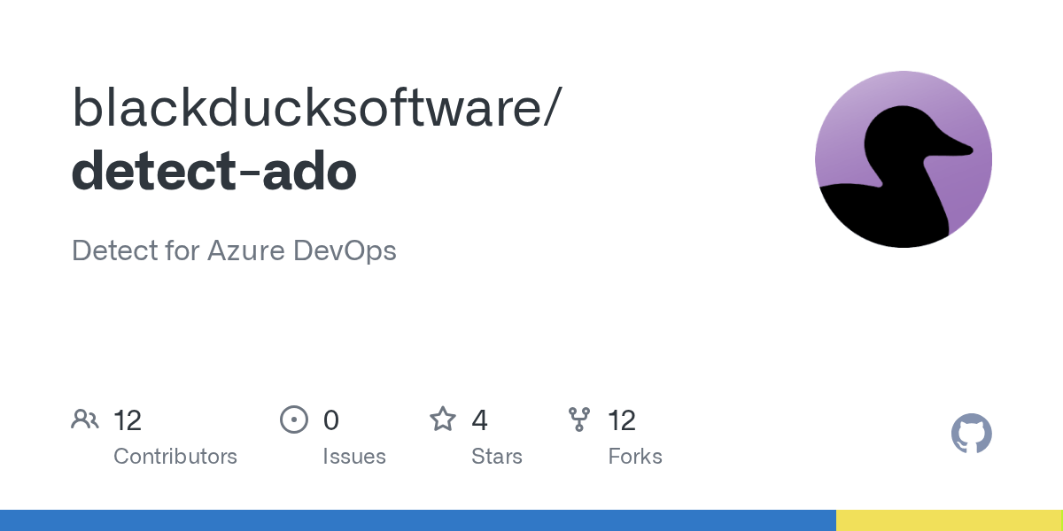Open the 12 Forks count
The width and height of the screenshot is (1063, 531).
(x=622, y=419)
